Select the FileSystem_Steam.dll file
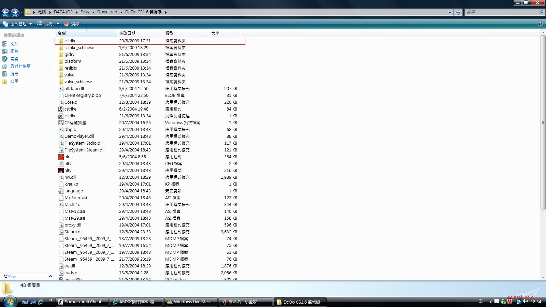This screenshot has height=307, width=546. pyautogui.click(x=84, y=150)
